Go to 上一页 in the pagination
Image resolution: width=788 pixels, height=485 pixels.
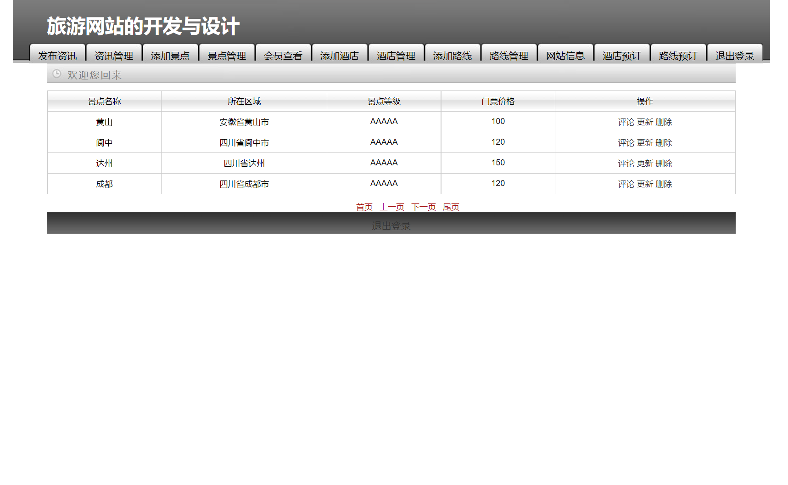point(392,207)
